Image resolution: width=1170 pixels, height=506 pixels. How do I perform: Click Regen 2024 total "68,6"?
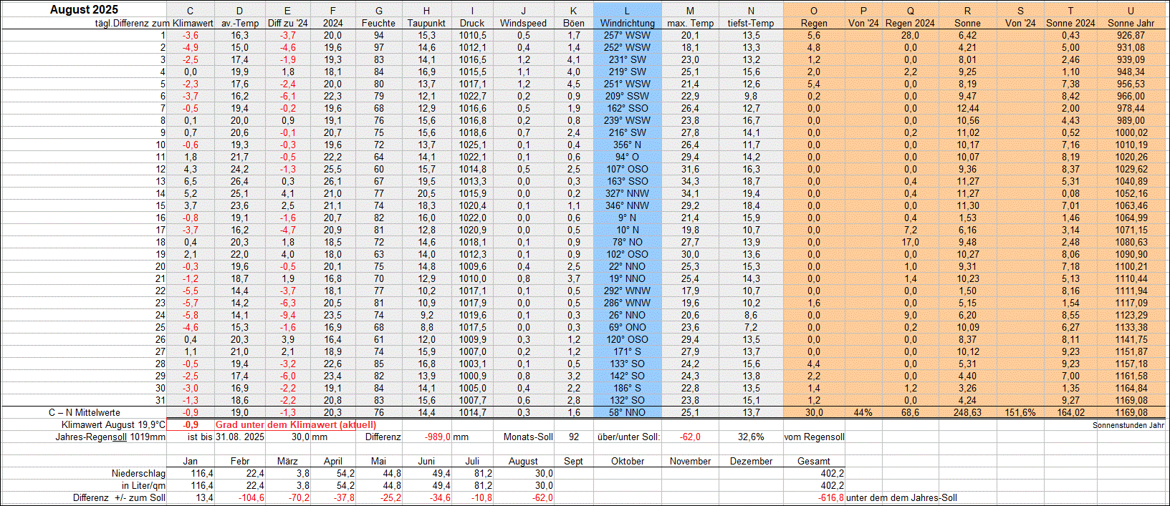click(910, 412)
